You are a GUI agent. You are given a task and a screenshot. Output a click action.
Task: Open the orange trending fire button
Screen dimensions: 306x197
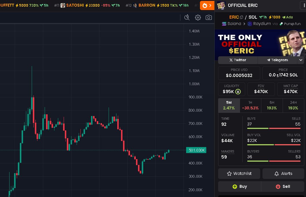pyautogui.click(x=207, y=5)
